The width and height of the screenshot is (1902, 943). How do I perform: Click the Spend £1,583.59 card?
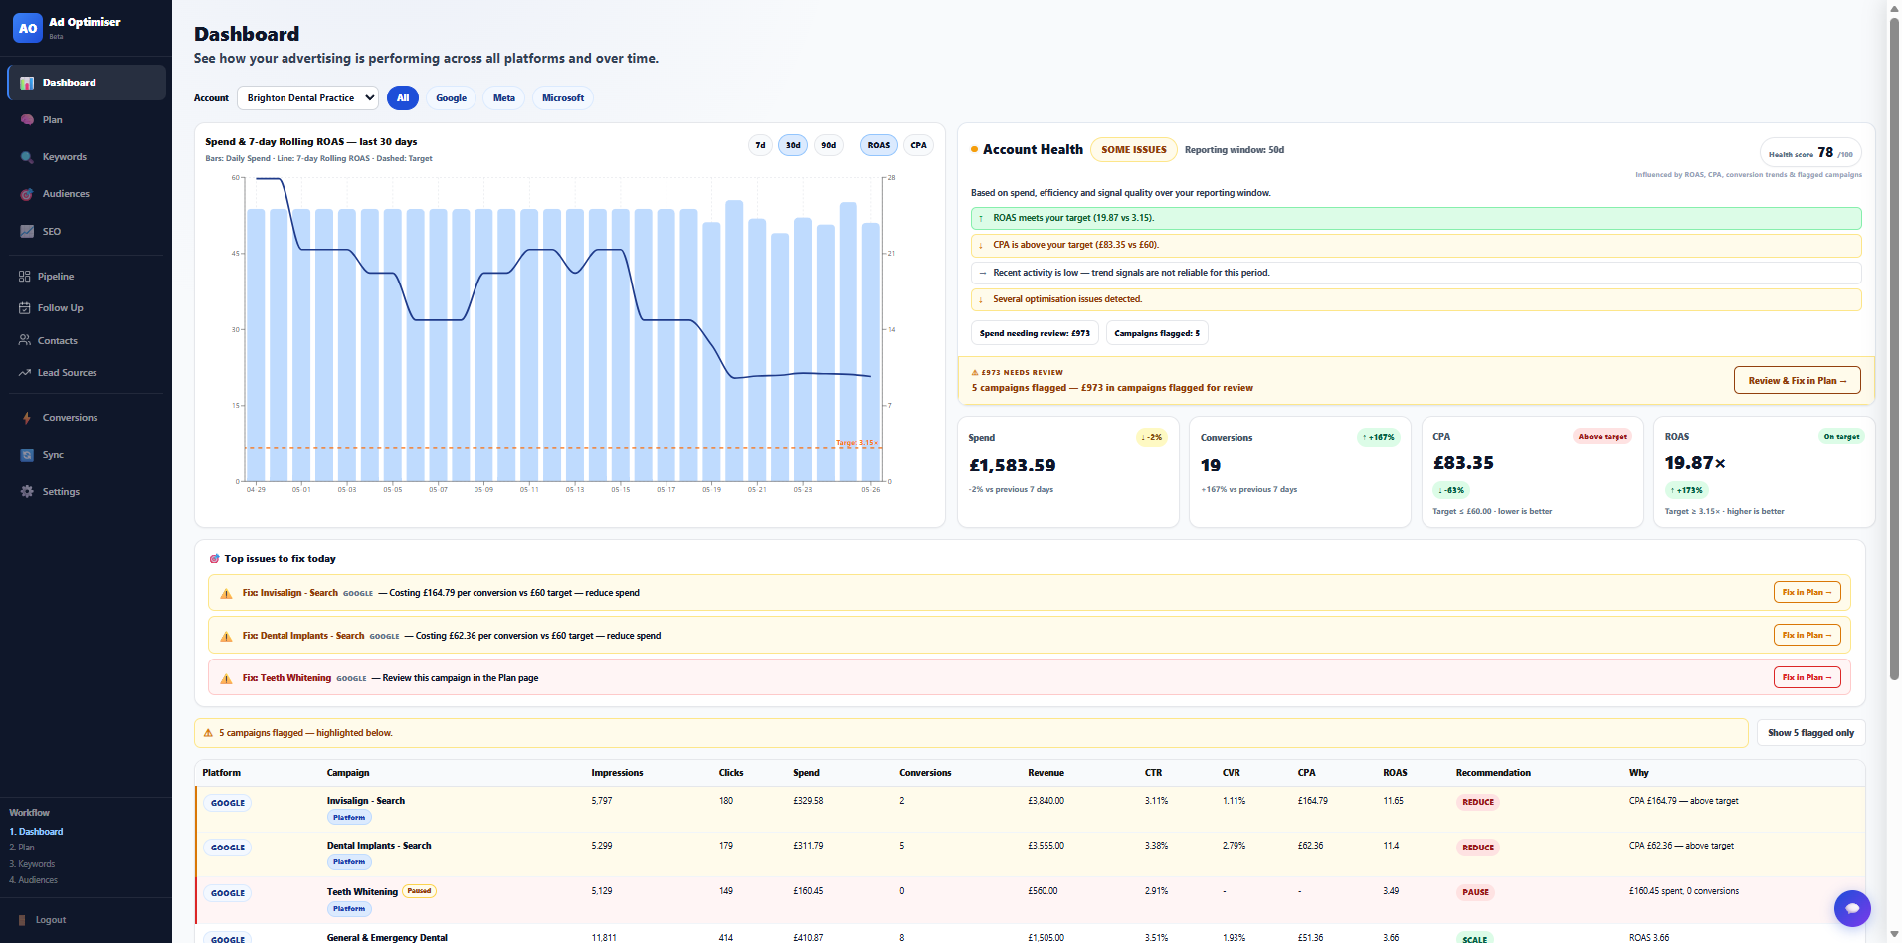click(1068, 472)
